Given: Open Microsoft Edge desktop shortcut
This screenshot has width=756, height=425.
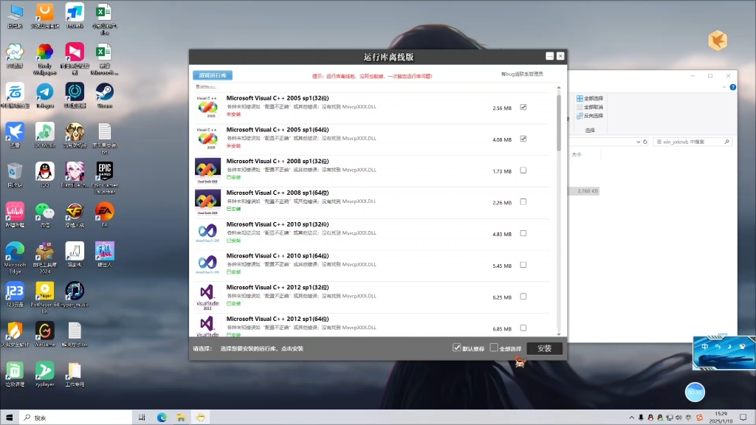Looking at the screenshot, I should [15, 258].
